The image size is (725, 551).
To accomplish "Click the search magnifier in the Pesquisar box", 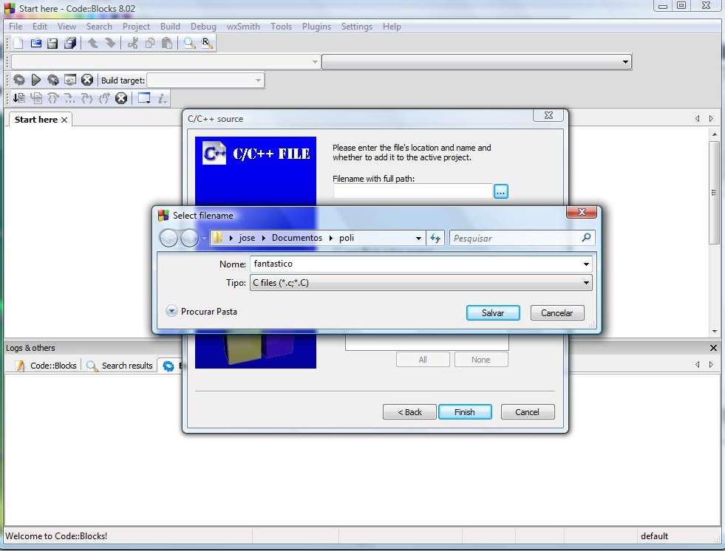I will click(x=586, y=238).
